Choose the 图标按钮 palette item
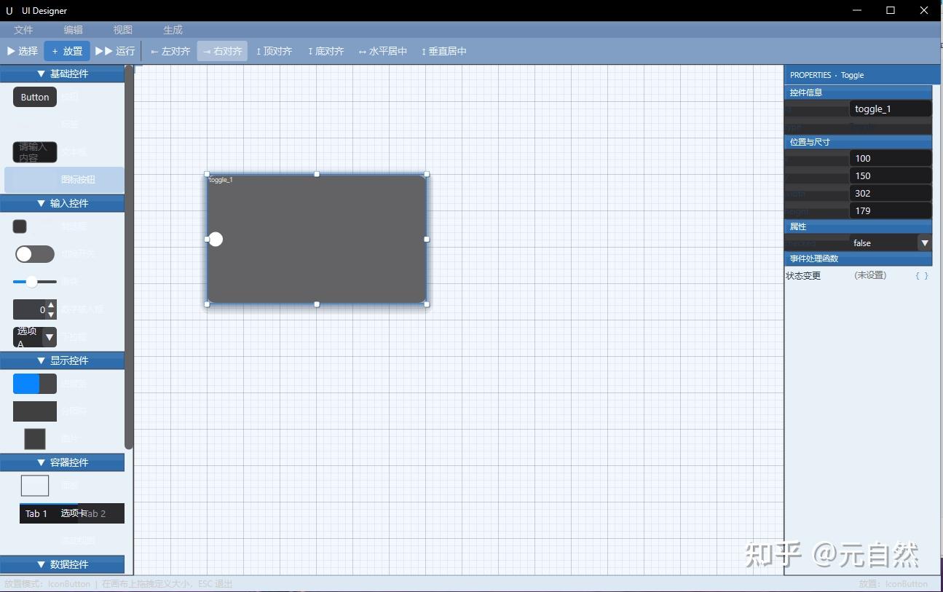This screenshot has height=592, width=943. (64, 179)
